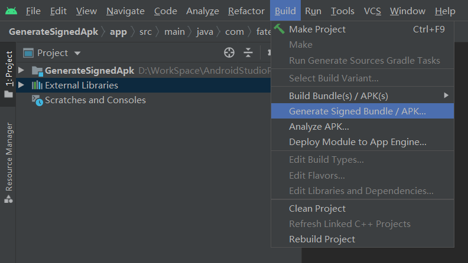
Task: Open the Analyze menu
Action: (202, 11)
